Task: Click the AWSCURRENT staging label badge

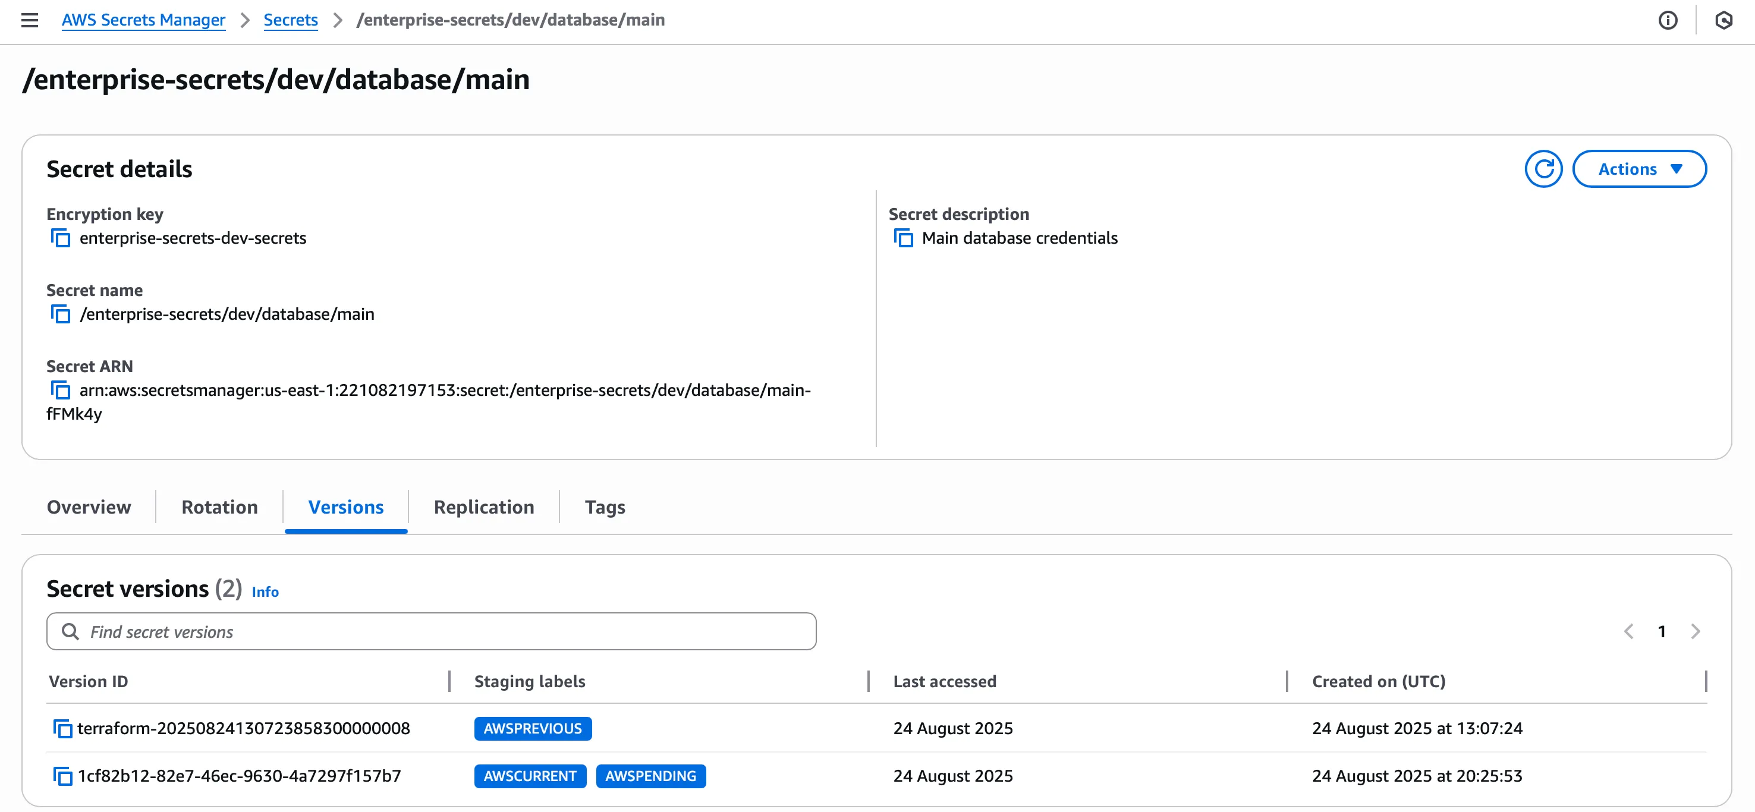Action: [530, 776]
